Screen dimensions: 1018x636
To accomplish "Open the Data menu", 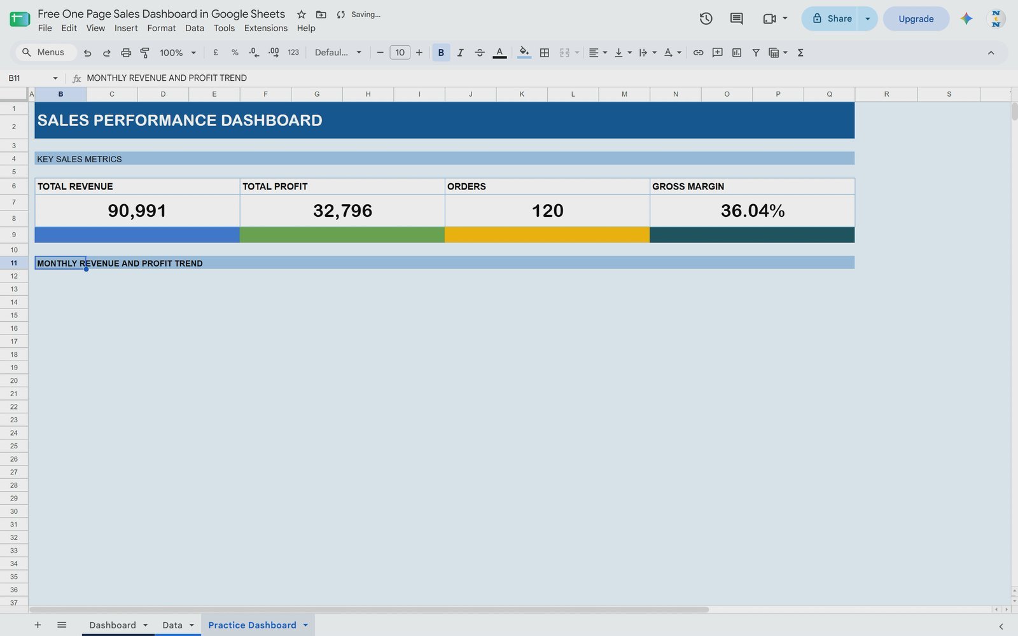I will 195,28.
